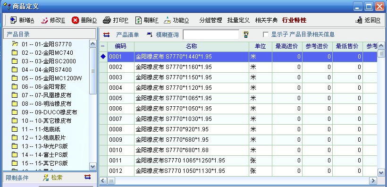Click the lightning icon next to 检索
Screen dimensions: 387x187
(x=46, y=177)
